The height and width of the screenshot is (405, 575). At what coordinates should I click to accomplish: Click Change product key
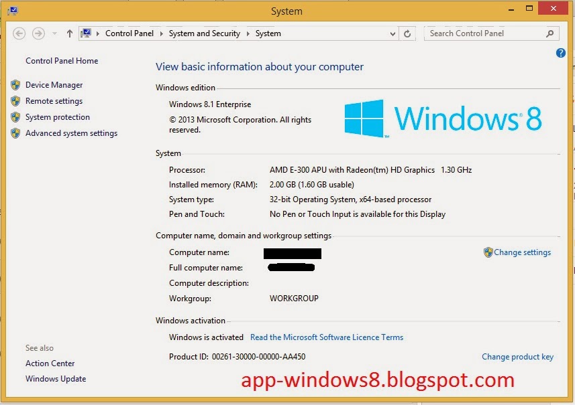click(517, 357)
